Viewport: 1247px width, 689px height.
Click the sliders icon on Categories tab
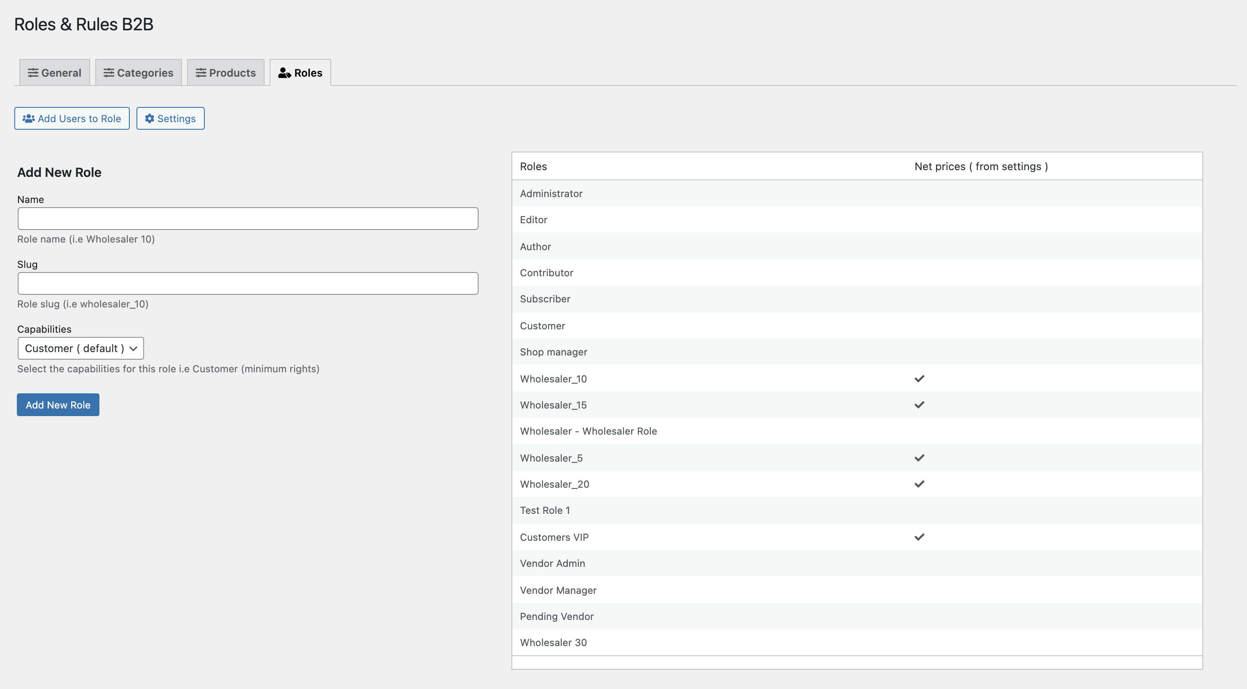coord(109,72)
